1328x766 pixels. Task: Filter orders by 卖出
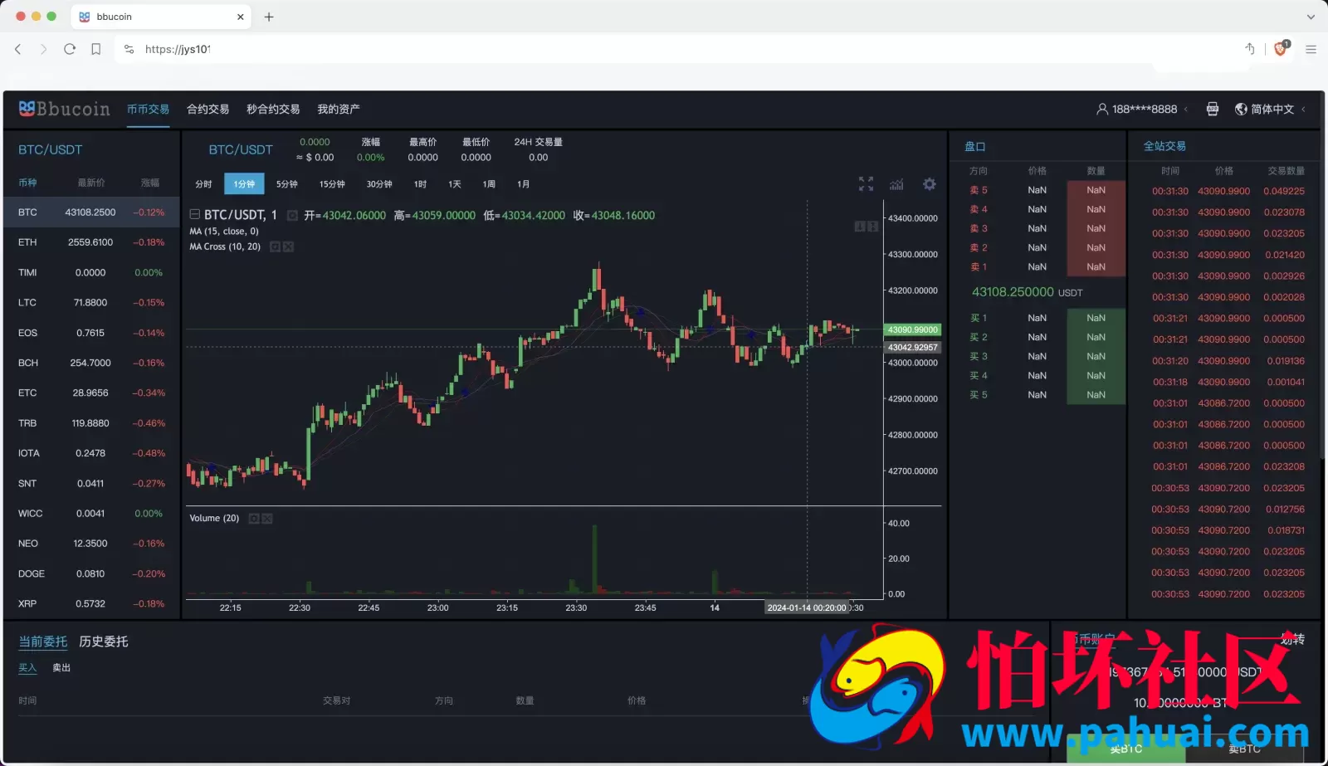(x=61, y=668)
